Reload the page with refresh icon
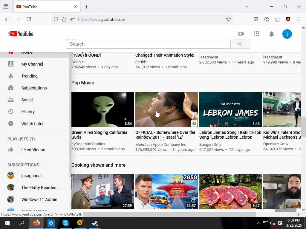The height and width of the screenshot is (229, 306). tap(29, 19)
